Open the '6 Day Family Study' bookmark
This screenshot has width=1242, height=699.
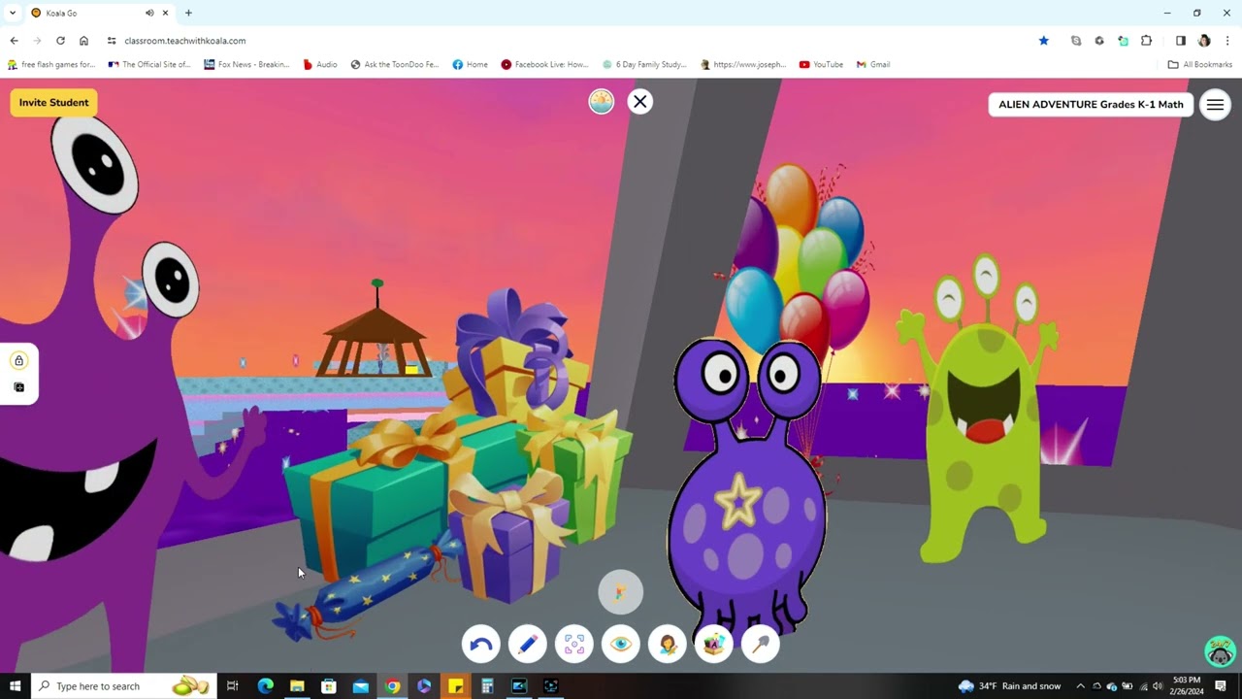(x=643, y=65)
